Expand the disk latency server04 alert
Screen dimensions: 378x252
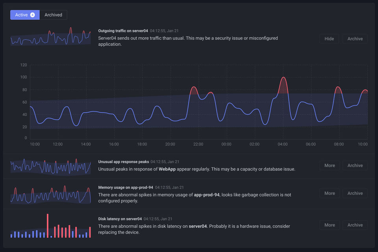[330, 225]
